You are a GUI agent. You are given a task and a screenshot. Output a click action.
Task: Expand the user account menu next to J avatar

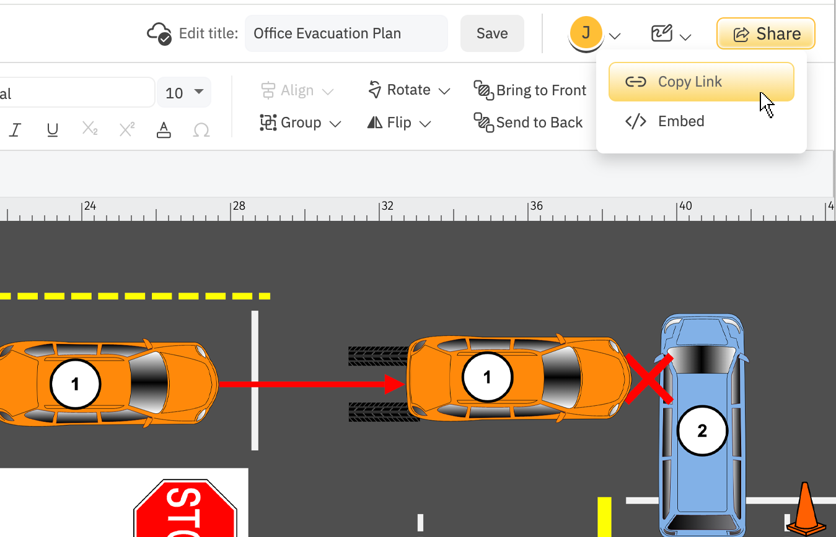pos(614,36)
